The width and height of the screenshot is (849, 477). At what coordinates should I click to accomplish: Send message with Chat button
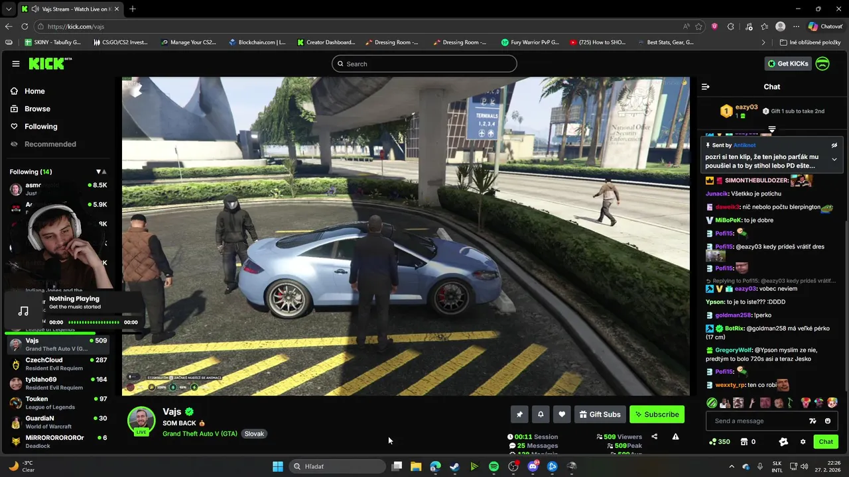tap(826, 442)
